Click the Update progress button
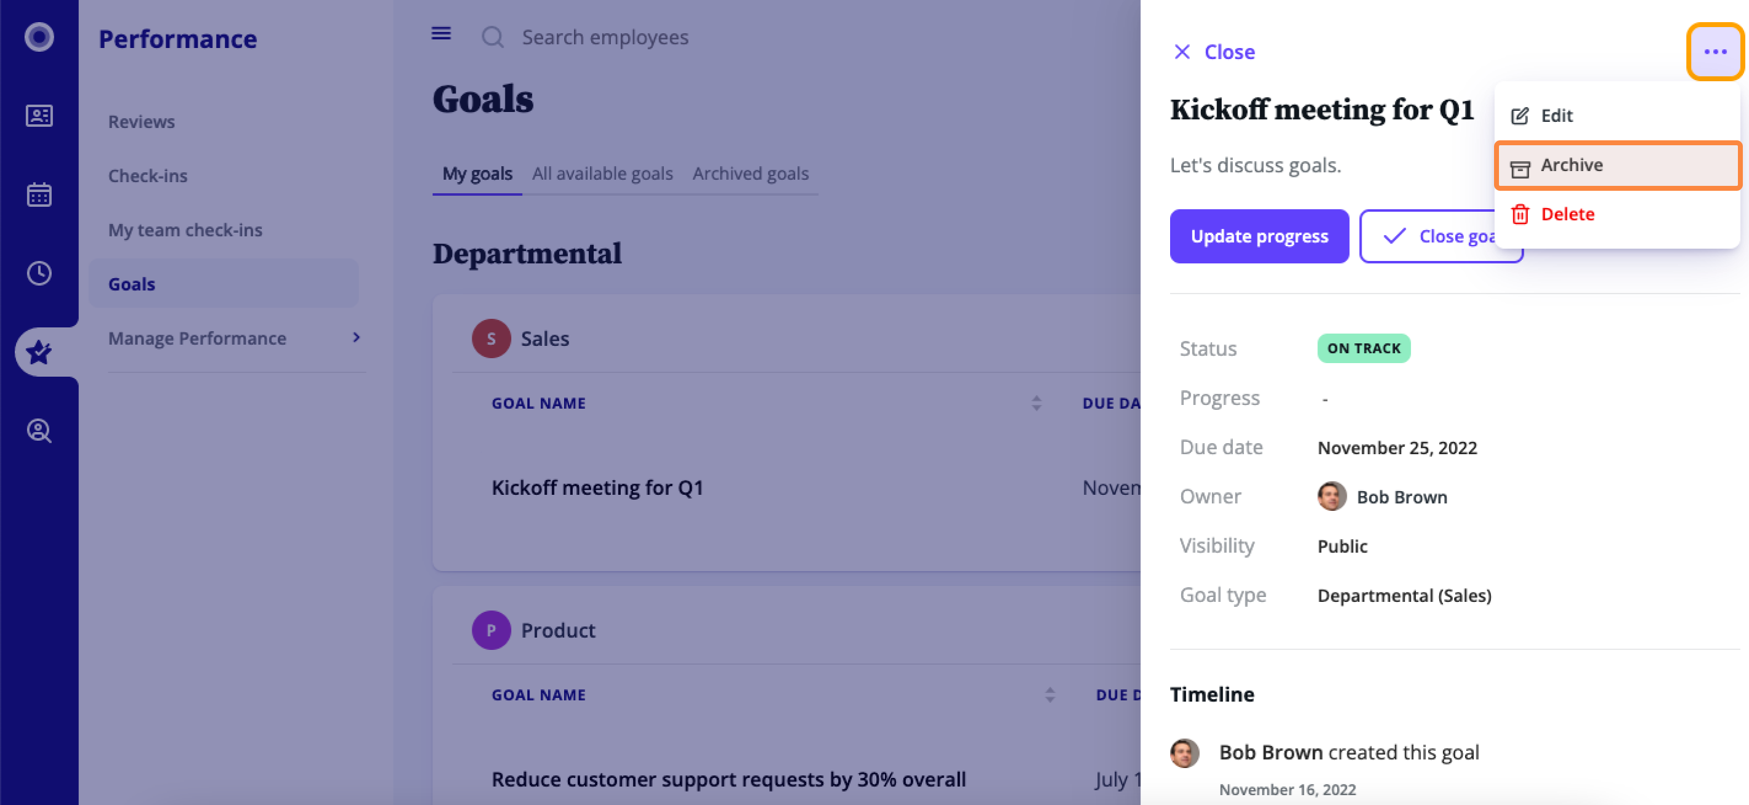The width and height of the screenshot is (1749, 805). pyautogui.click(x=1259, y=236)
